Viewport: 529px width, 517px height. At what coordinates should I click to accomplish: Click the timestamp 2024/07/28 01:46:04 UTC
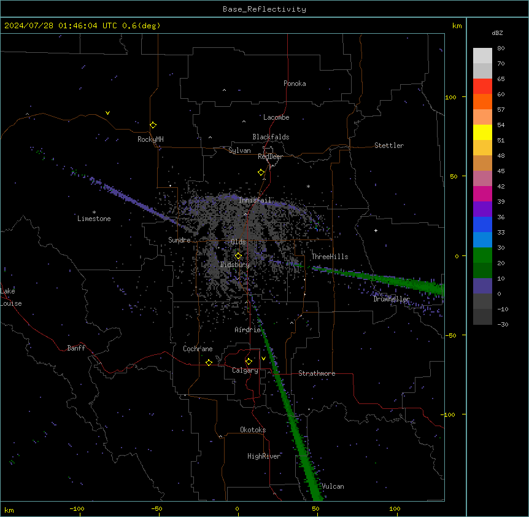pos(60,26)
